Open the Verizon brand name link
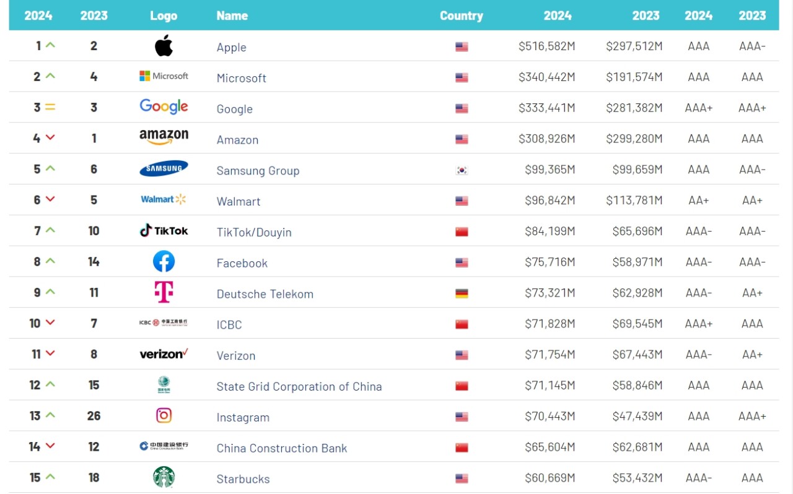Image resolution: width=793 pixels, height=494 pixels. pyautogui.click(x=235, y=356)
